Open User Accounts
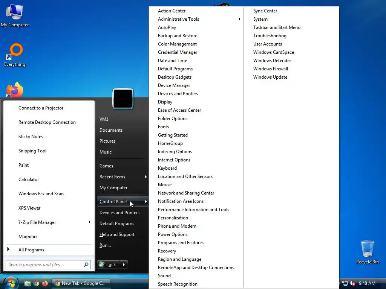386x289 pixels. [268, 44]
